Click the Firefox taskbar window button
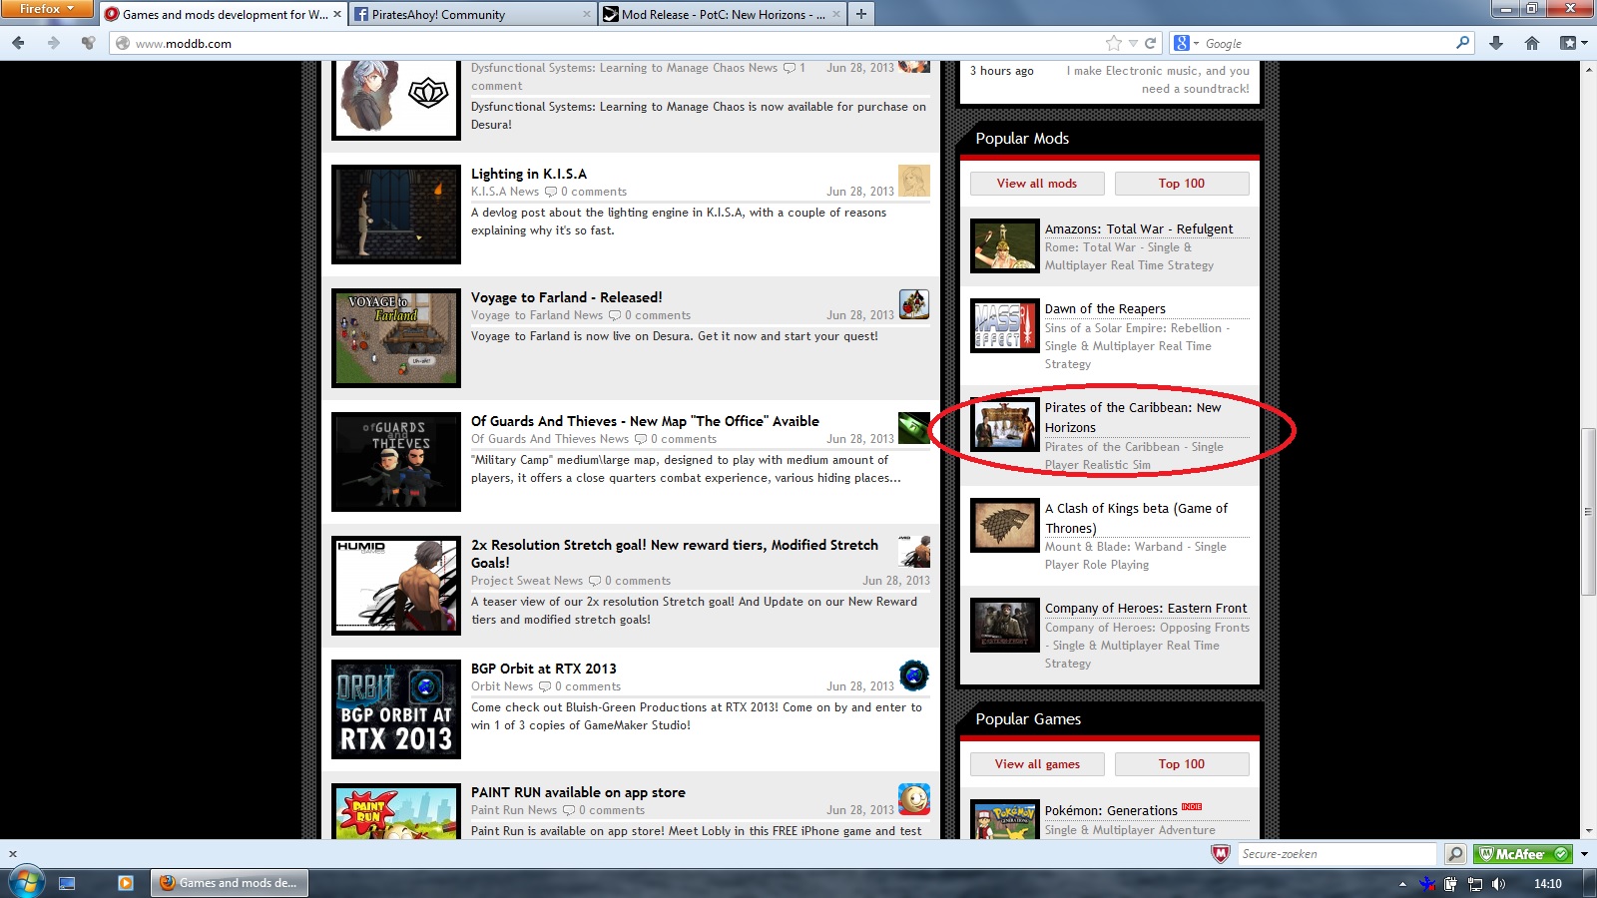This screenshot has width=1597, height=898. click(x=230, y=883)
